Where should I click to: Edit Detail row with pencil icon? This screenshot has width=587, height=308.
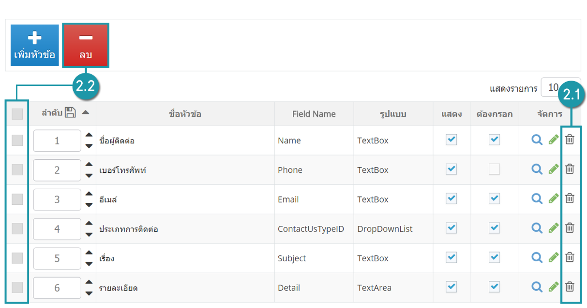554,287
